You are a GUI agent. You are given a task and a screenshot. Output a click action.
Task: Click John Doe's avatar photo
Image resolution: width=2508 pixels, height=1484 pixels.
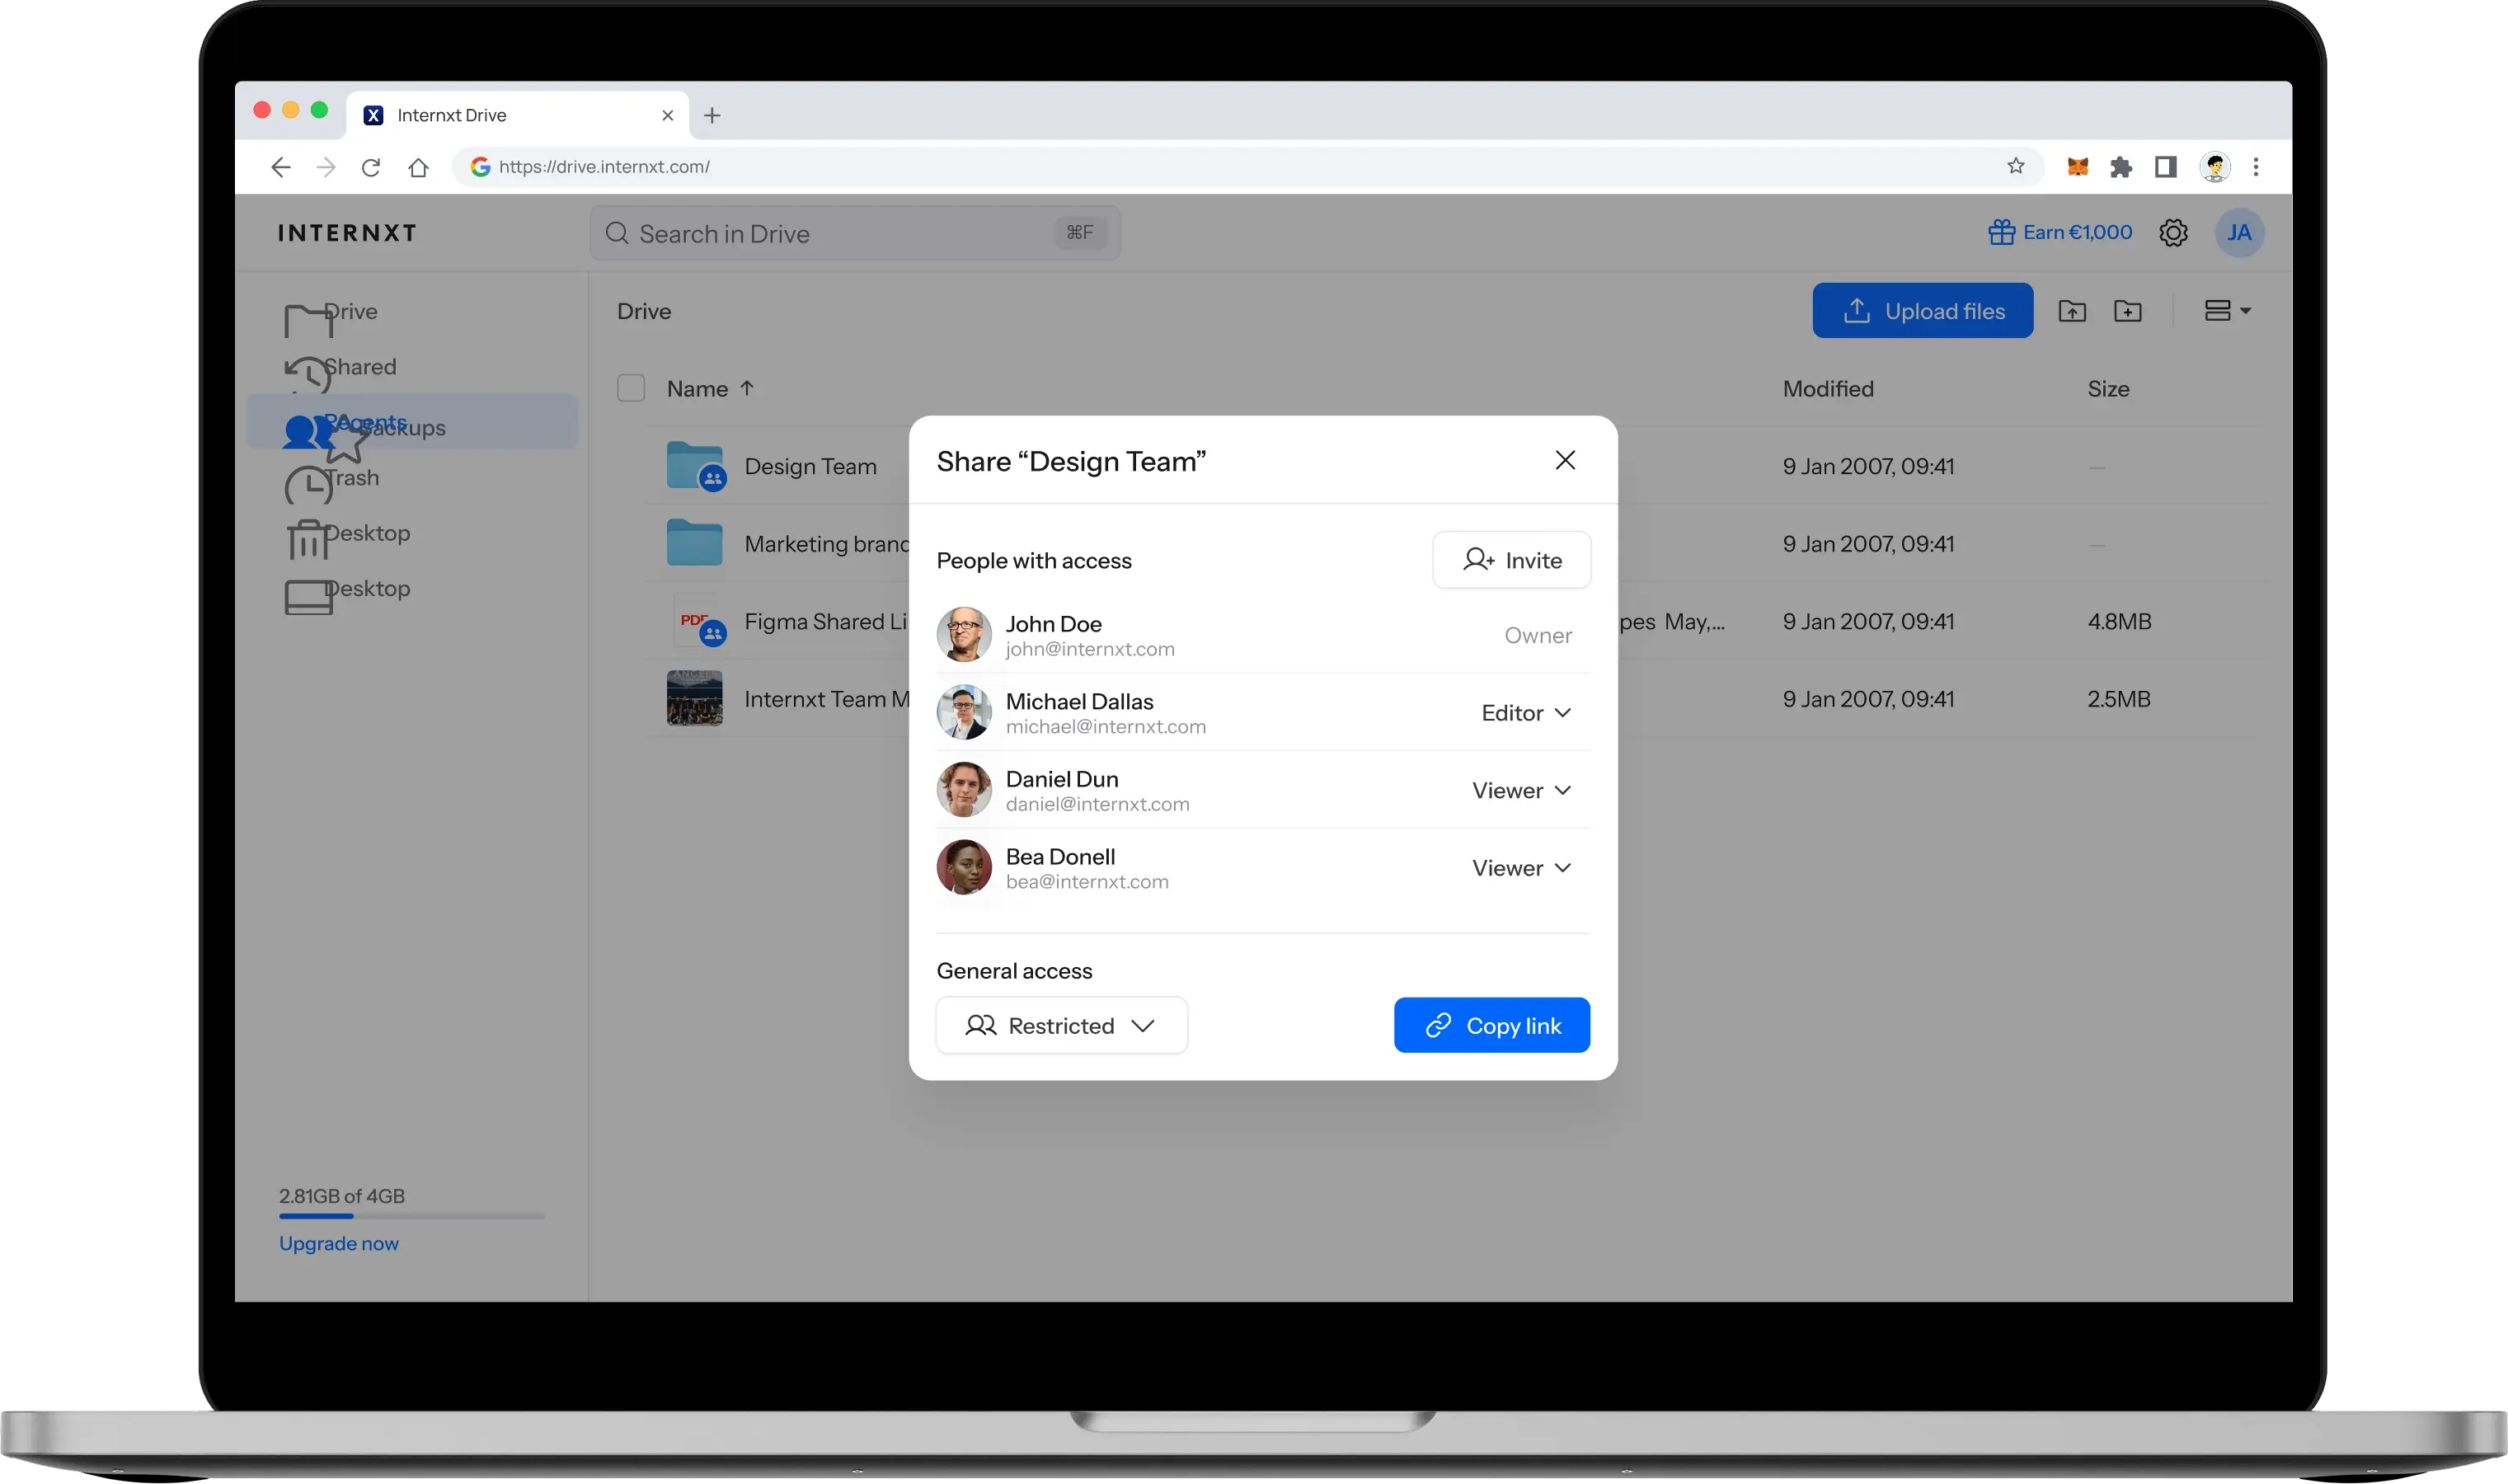tap(964, 634)
